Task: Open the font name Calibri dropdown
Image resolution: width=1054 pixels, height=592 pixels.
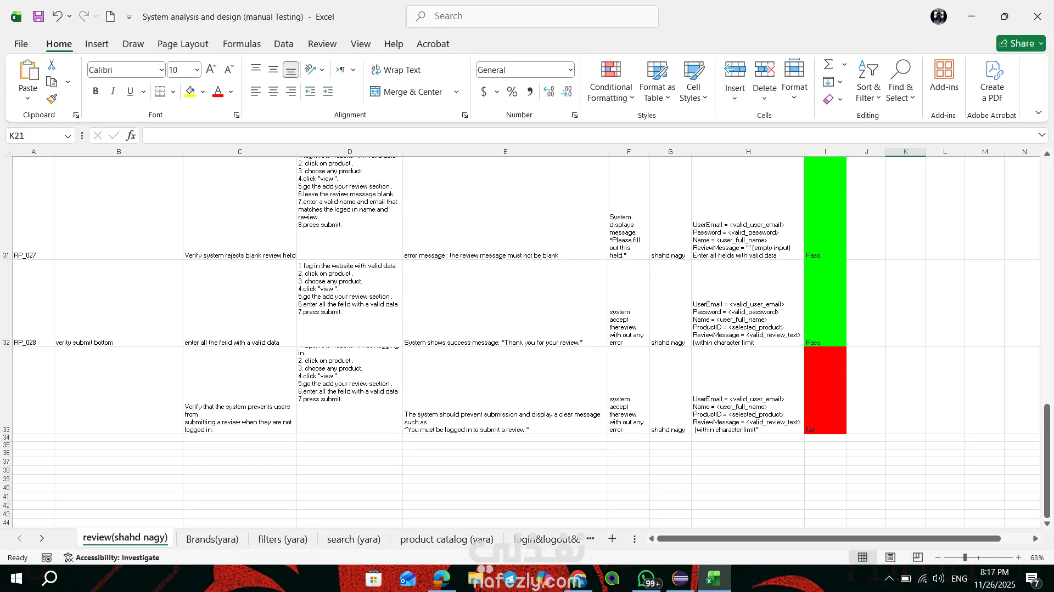Action: click(x=161, y=70)
